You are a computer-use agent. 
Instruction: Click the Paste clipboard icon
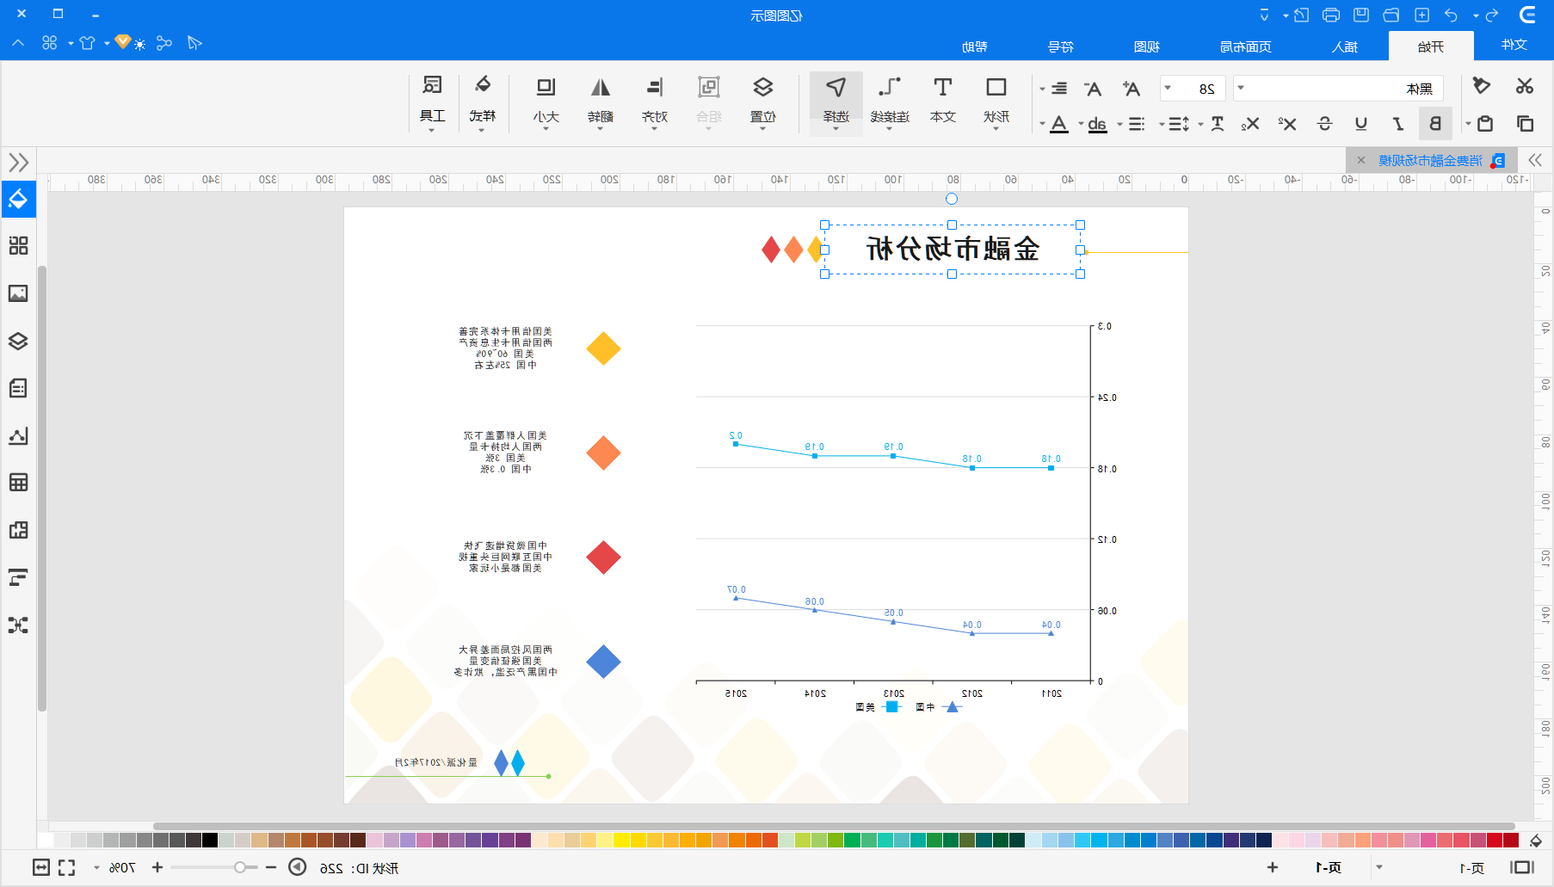[1485, 124]
